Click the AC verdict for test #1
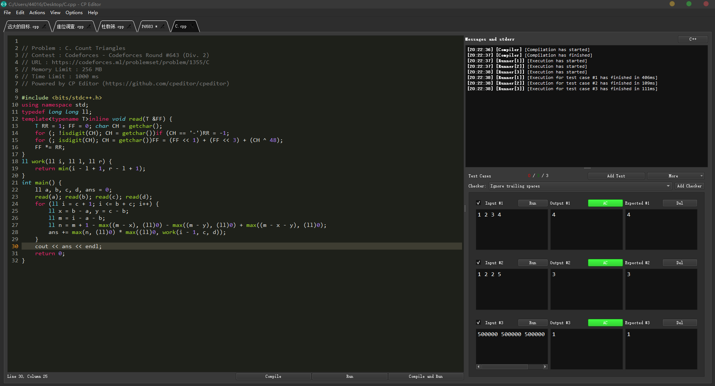 pyautogui.click(x=605, y=203)
